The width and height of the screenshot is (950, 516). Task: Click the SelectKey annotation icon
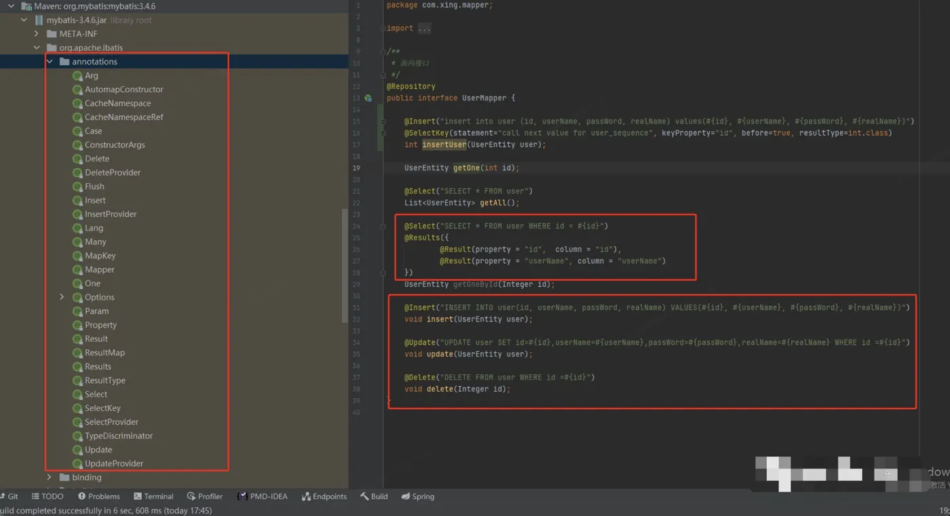point(77,408)
